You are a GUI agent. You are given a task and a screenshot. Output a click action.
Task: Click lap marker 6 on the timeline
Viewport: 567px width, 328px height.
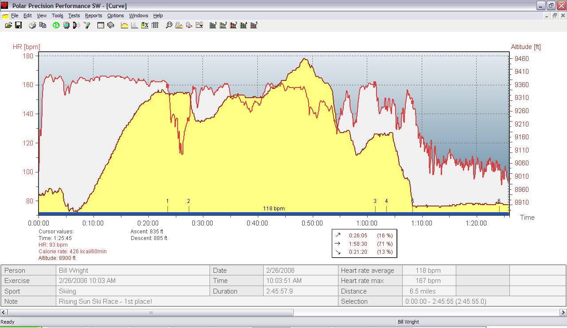tap(499, 201)
